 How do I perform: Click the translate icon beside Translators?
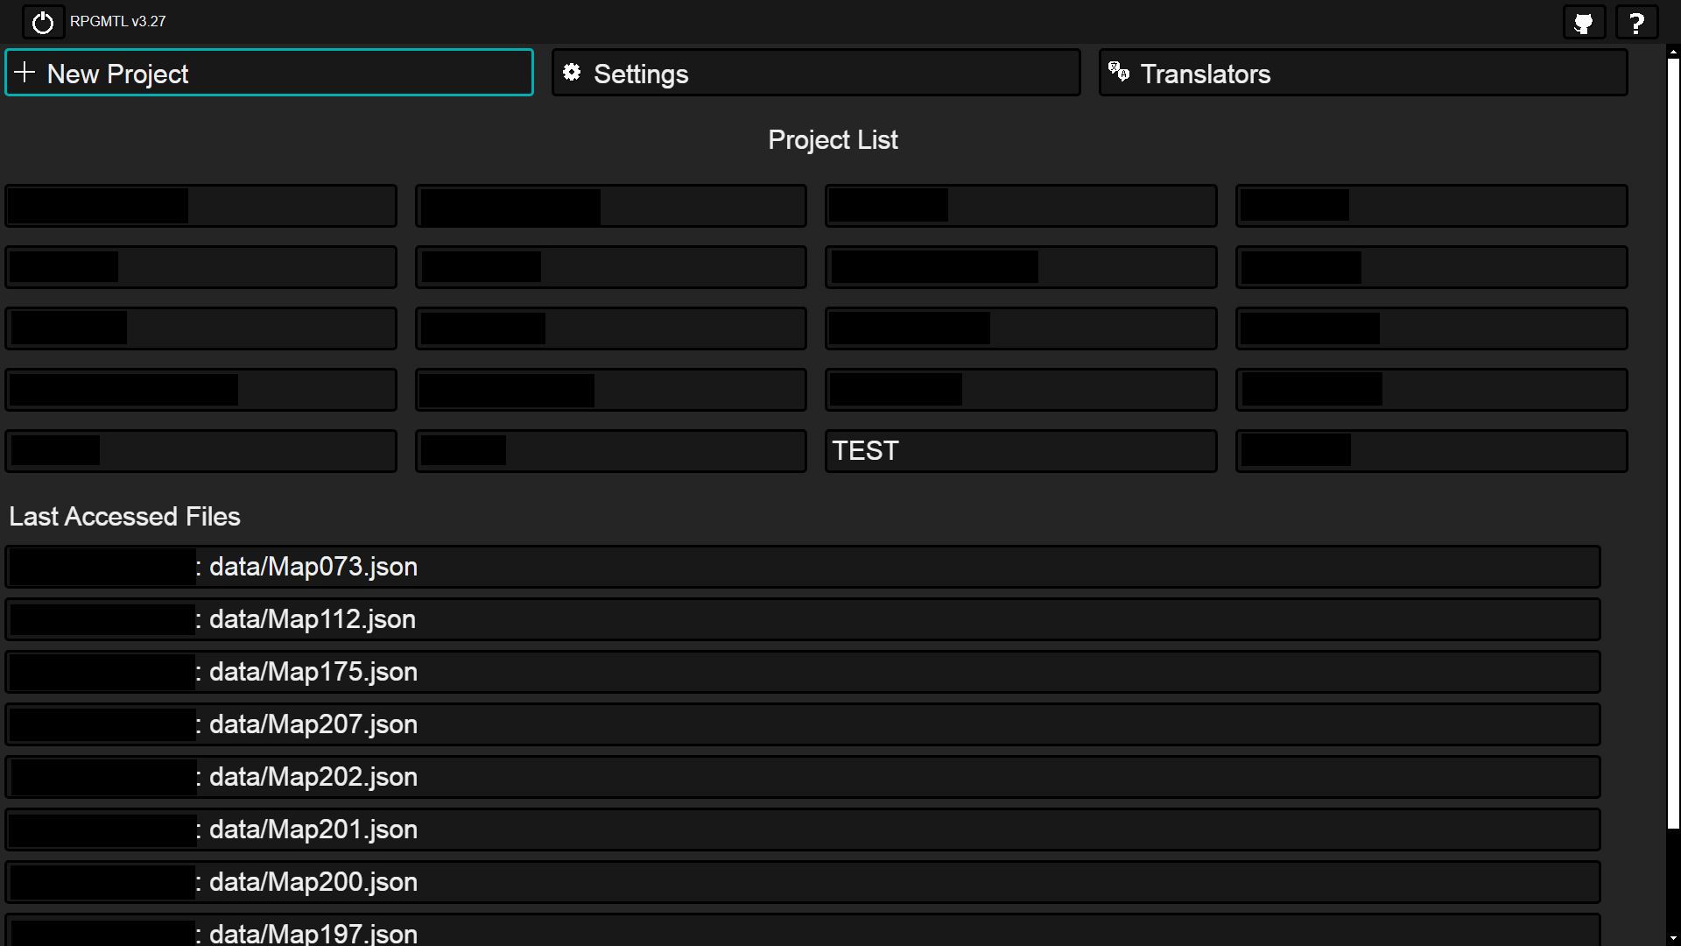tap(1118, 72)
